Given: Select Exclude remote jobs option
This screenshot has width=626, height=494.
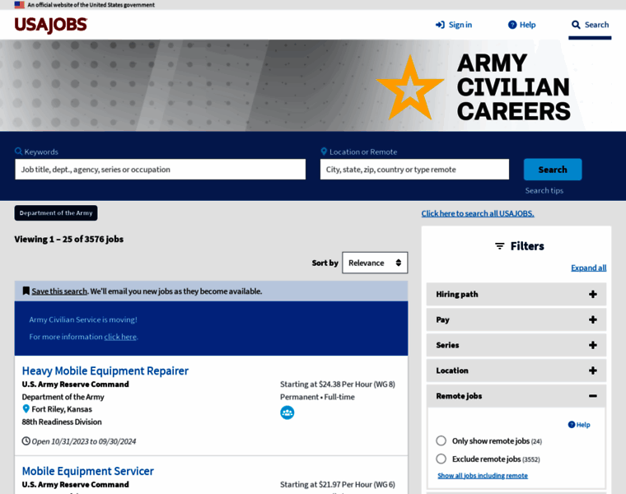Looking at the screenshot, I should point(441,459).
